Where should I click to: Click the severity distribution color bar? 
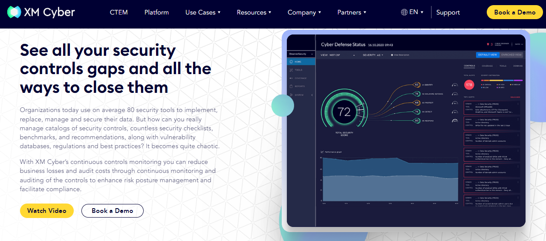pos(502,80)
